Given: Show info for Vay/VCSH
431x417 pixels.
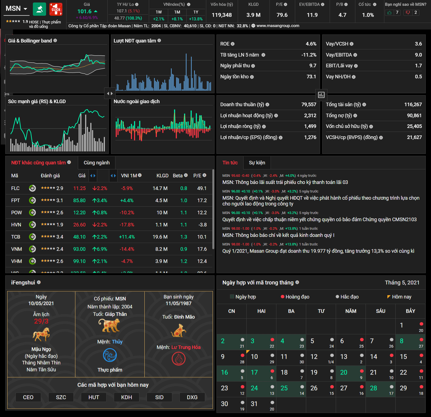Looking at the screenshot, I should (x=351, y=44).
